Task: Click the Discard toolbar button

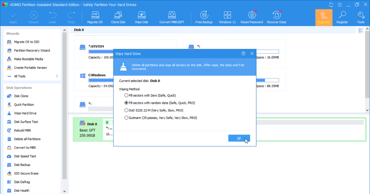Action: point(34,17)
